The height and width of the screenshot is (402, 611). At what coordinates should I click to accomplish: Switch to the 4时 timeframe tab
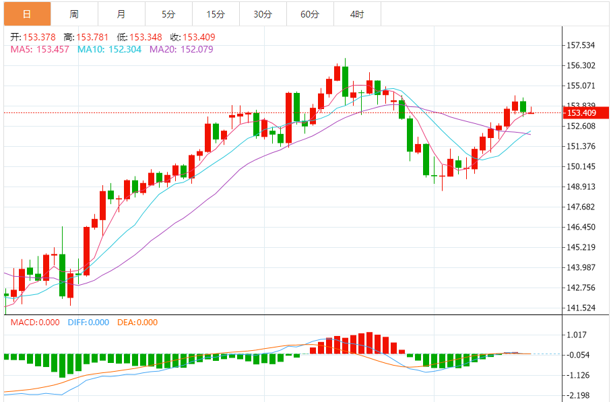pos(357,13)
